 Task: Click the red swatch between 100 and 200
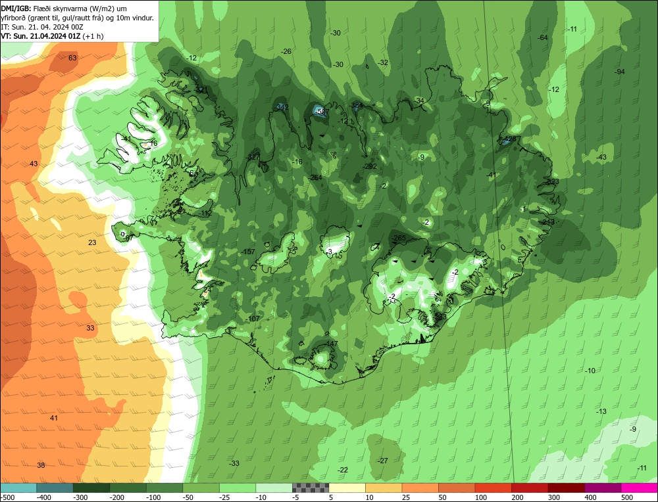click(x=493, y=488)
